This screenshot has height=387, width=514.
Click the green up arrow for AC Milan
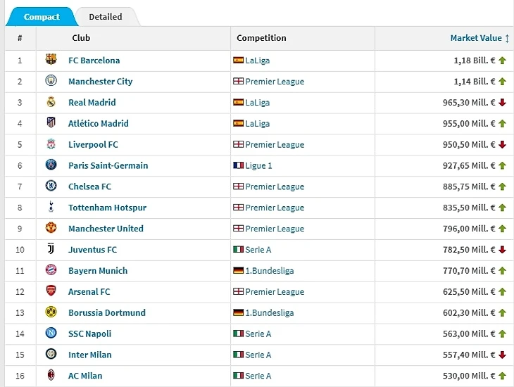(x=503, y=376)
